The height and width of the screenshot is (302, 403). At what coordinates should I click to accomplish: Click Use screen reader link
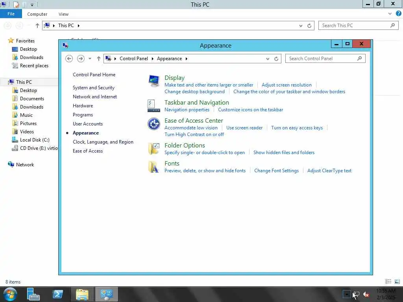tap(244, 128)
